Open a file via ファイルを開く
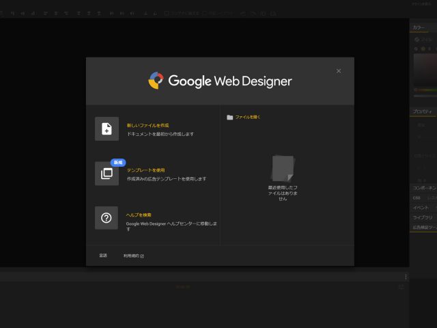This screenshot has width=437, height=328. pyautogui.click(x=248, y=117)
